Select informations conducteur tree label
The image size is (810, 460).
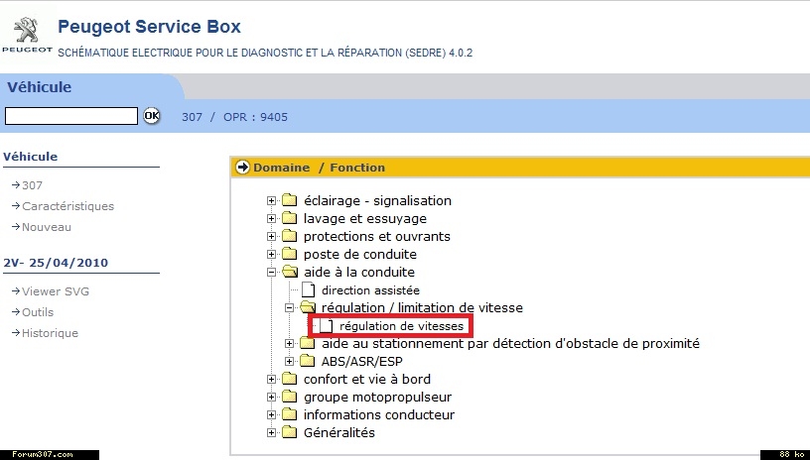(x=379, y=414)
